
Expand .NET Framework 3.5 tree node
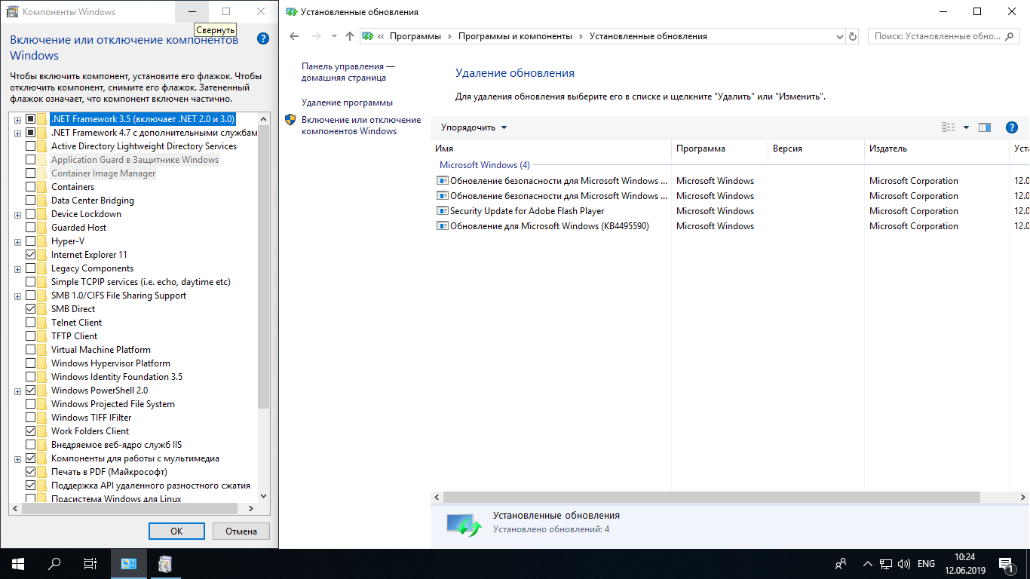pos(17,119)
